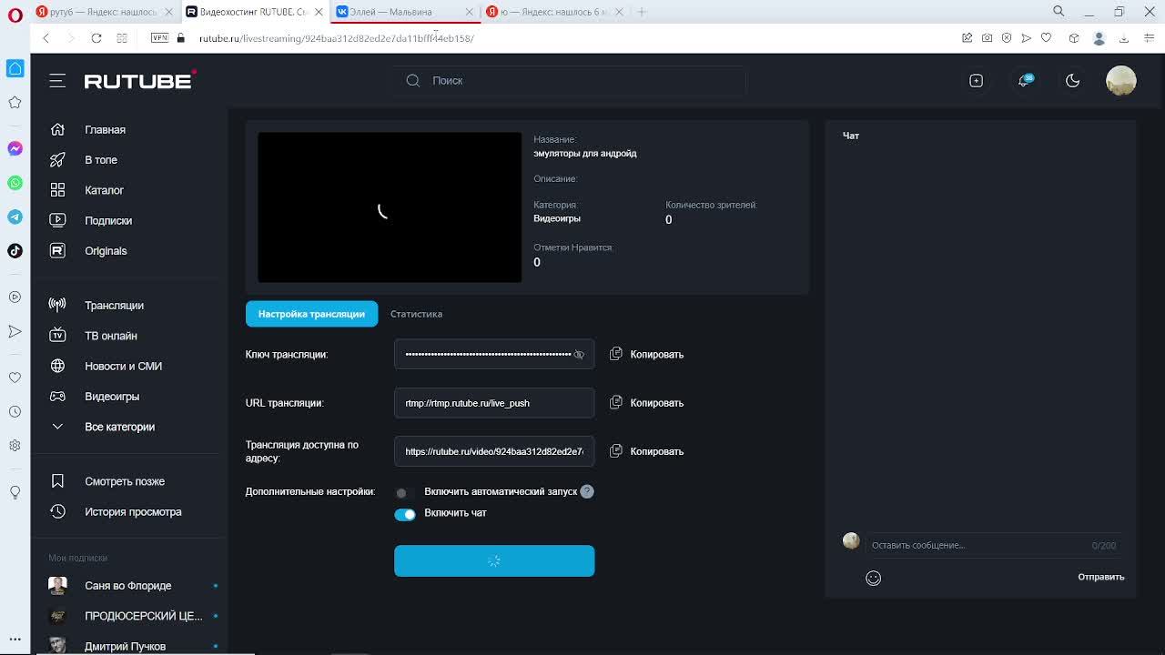Copy the broadcast address link
Image resolution: width=1165 pixels, height=655 pixels.
[x=646, y=451]
